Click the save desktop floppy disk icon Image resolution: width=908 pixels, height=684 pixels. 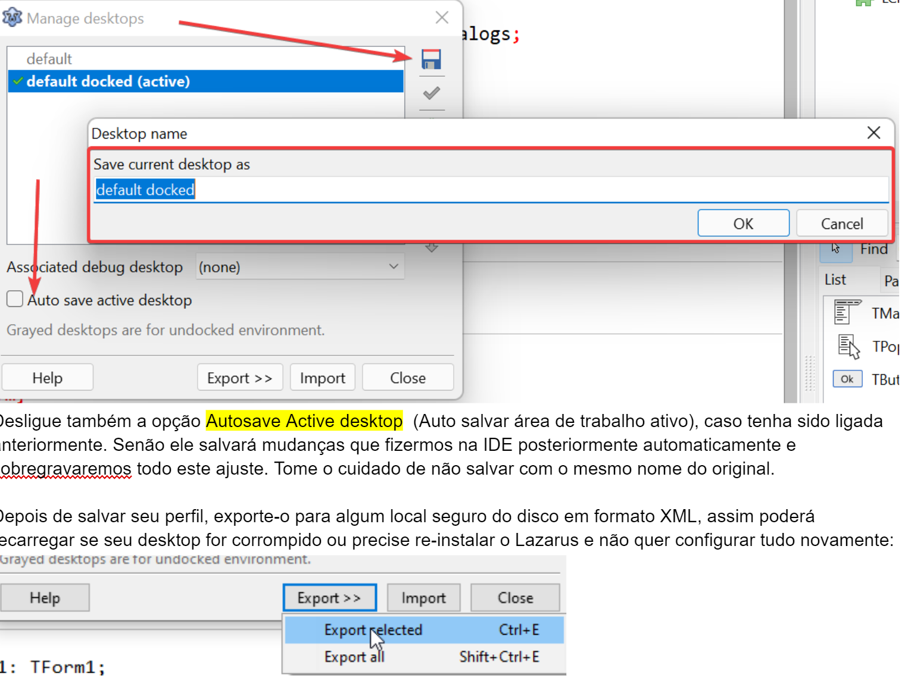[431, 59]
